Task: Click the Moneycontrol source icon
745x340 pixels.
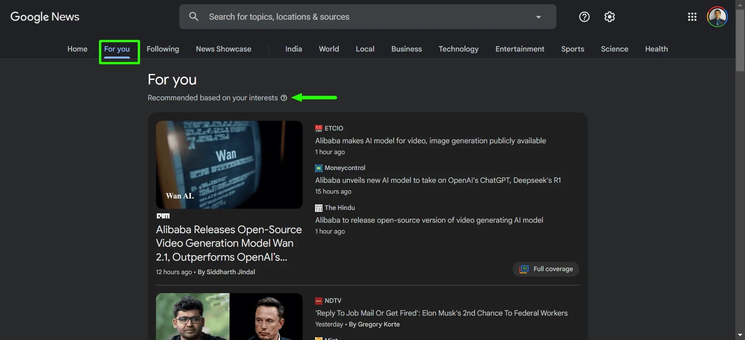Action: pyautogui.click(x=319, y=168)
